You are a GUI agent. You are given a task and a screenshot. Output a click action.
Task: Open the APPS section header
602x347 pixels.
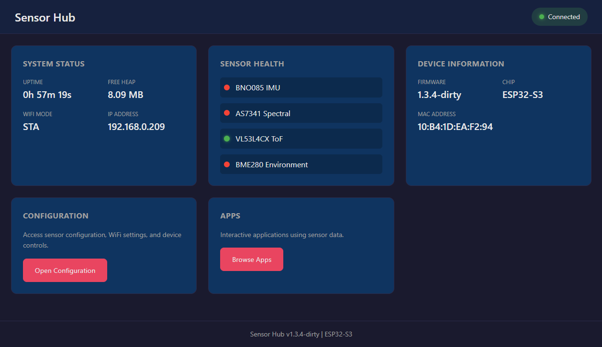230,216
